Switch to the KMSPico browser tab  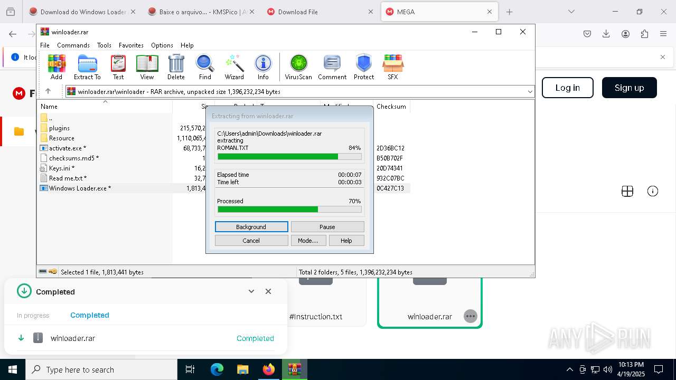pyautogui.click(x=201, y=12)
